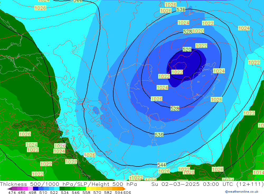Select the 1022 label inside the 520 contour
264x194 pixels.
(x=177, y=72)
